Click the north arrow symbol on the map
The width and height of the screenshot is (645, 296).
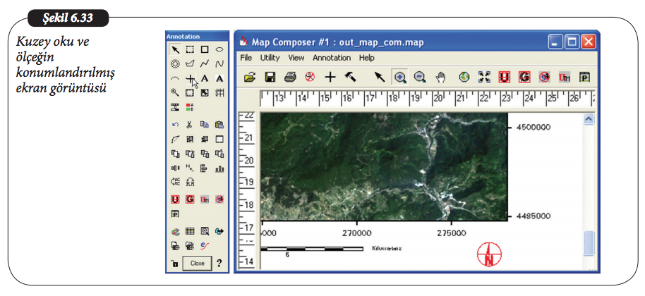488,255
